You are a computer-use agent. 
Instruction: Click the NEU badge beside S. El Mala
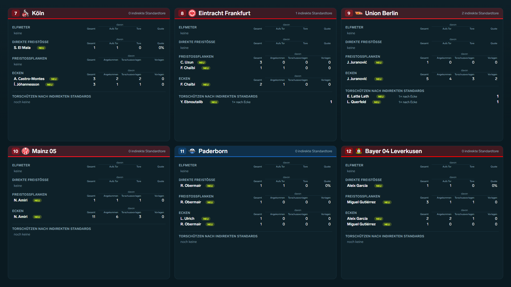(41, 48)
